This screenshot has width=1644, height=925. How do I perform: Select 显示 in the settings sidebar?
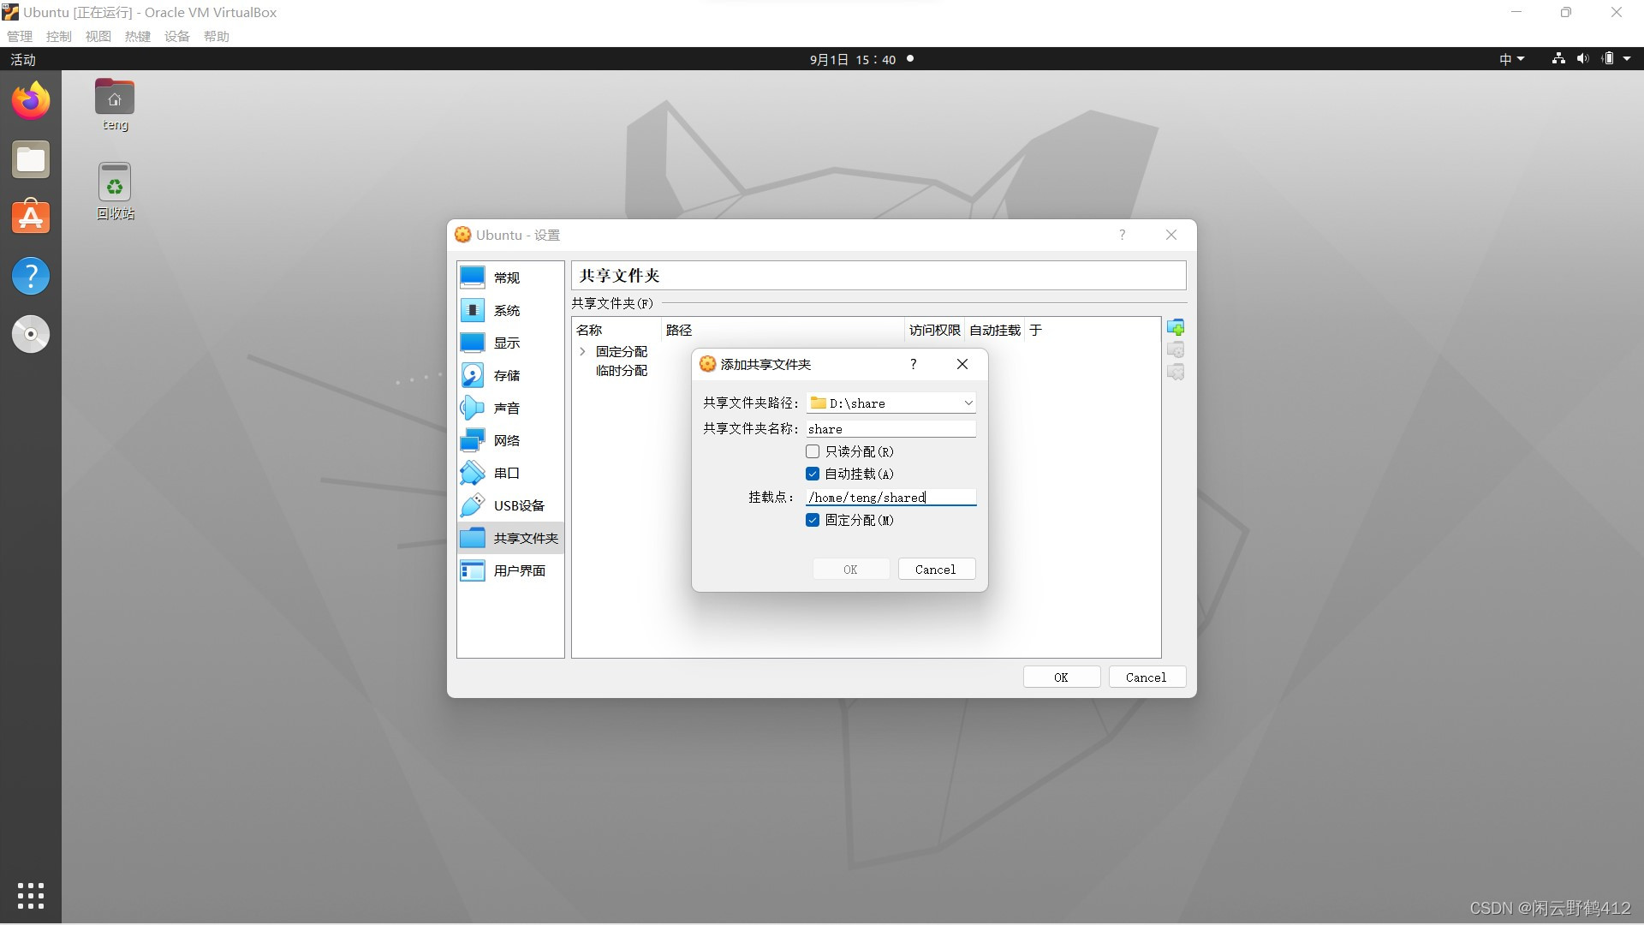[x=510, y=343]
